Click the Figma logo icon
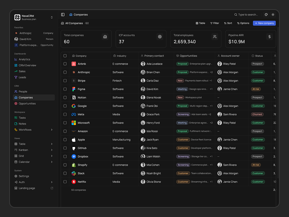 (74, 89)
